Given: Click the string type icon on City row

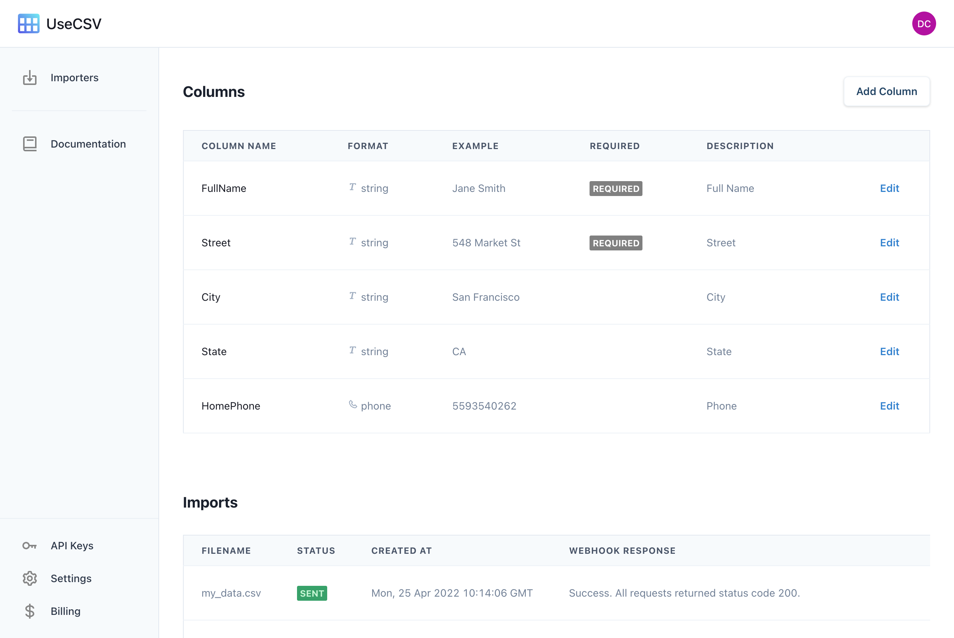Looking at the screenshot, I should tap(352, 297).
